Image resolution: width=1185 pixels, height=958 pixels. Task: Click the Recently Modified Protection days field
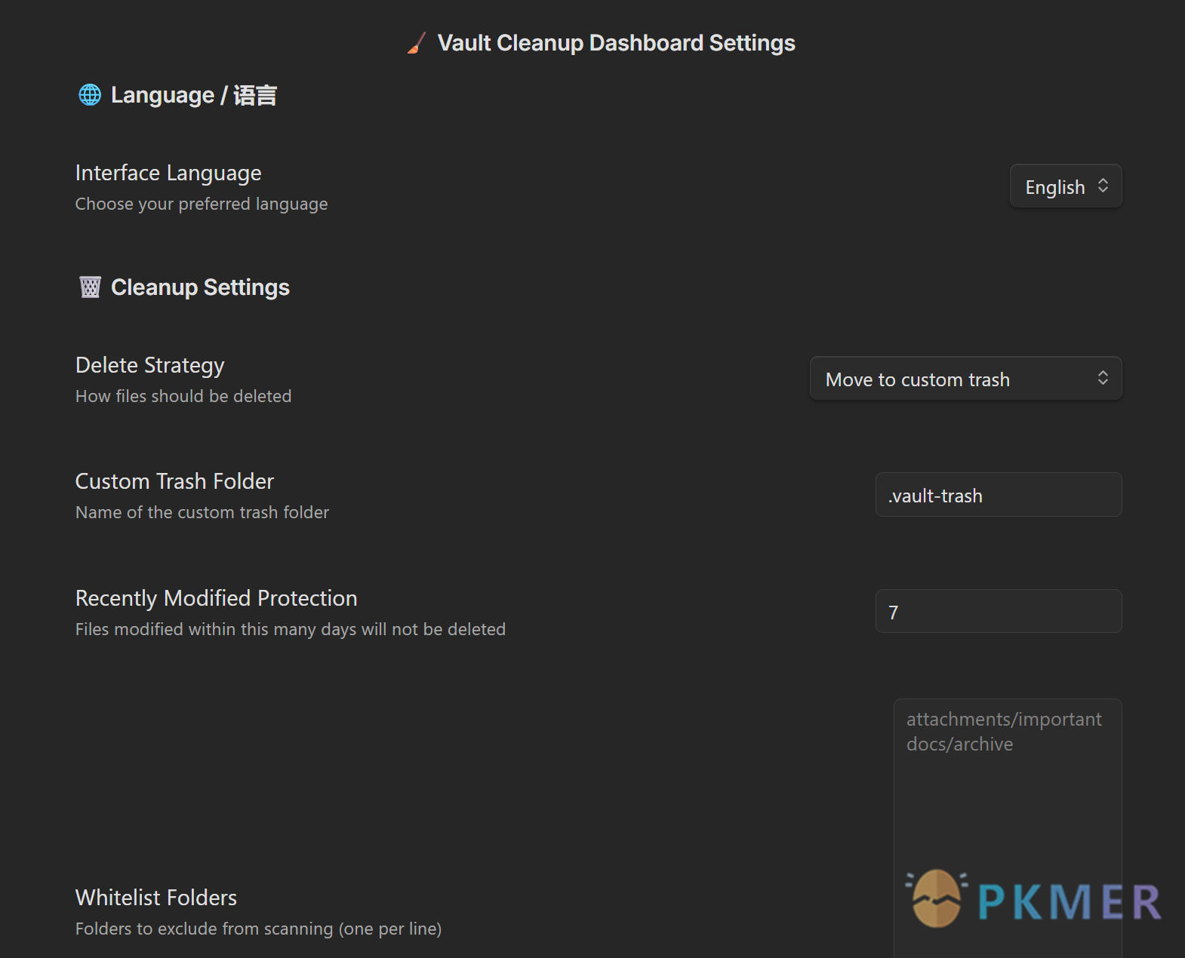[x=999, y=612]
